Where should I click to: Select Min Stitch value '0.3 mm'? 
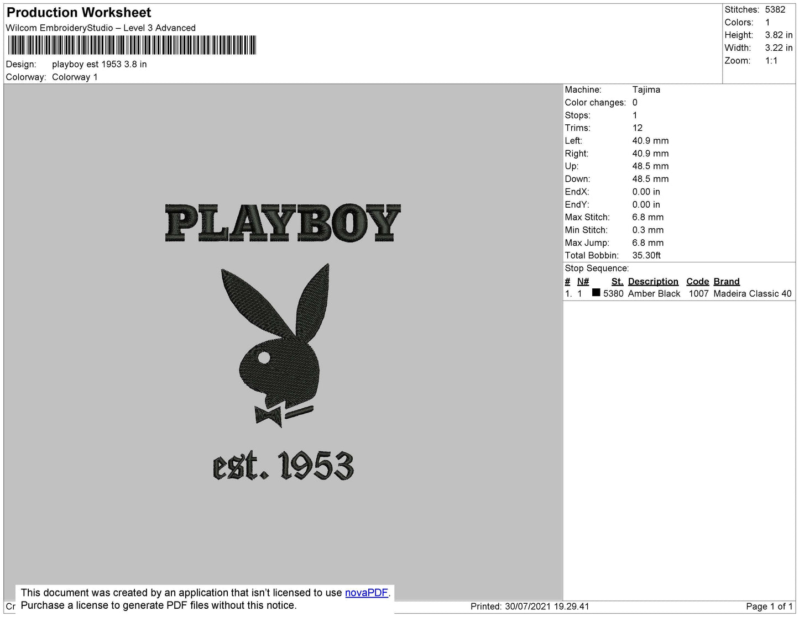648,230
